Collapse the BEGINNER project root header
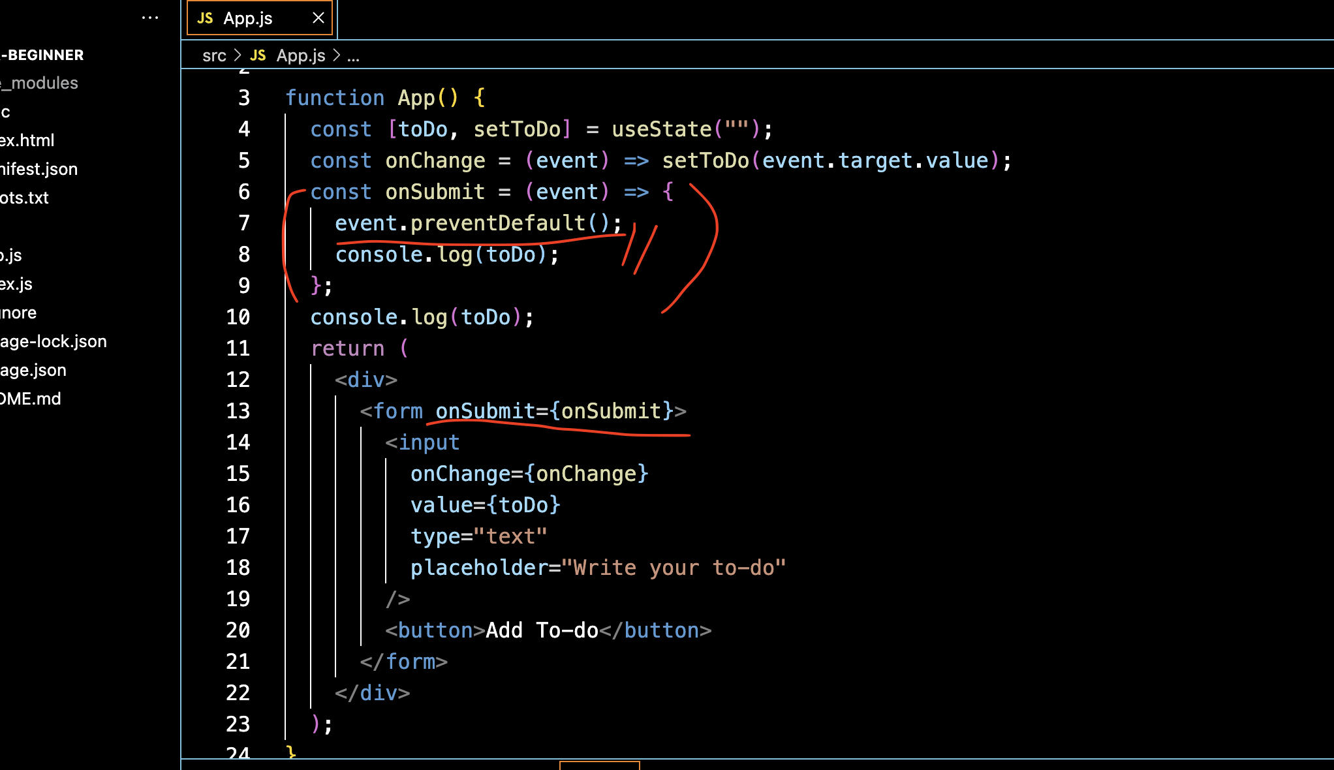 pos(43,55)
